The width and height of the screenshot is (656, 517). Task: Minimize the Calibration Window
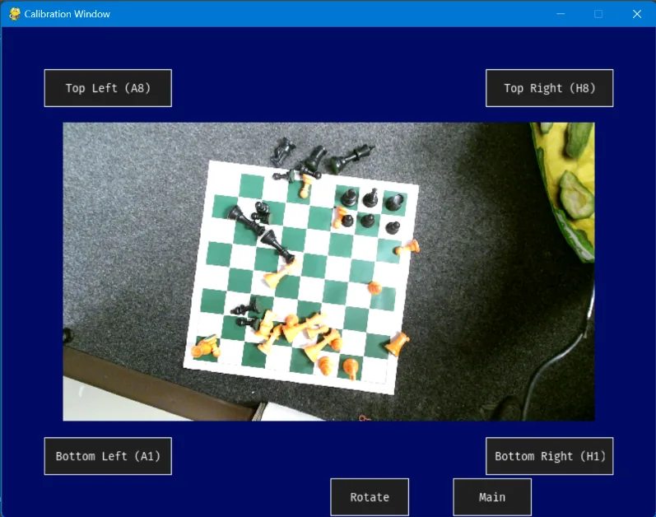click(561, 14)
